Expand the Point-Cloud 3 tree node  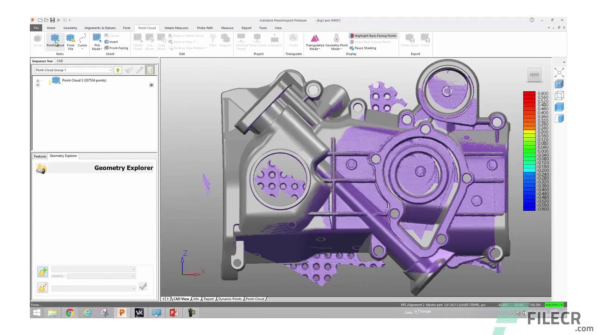click(x=38, y=80)
